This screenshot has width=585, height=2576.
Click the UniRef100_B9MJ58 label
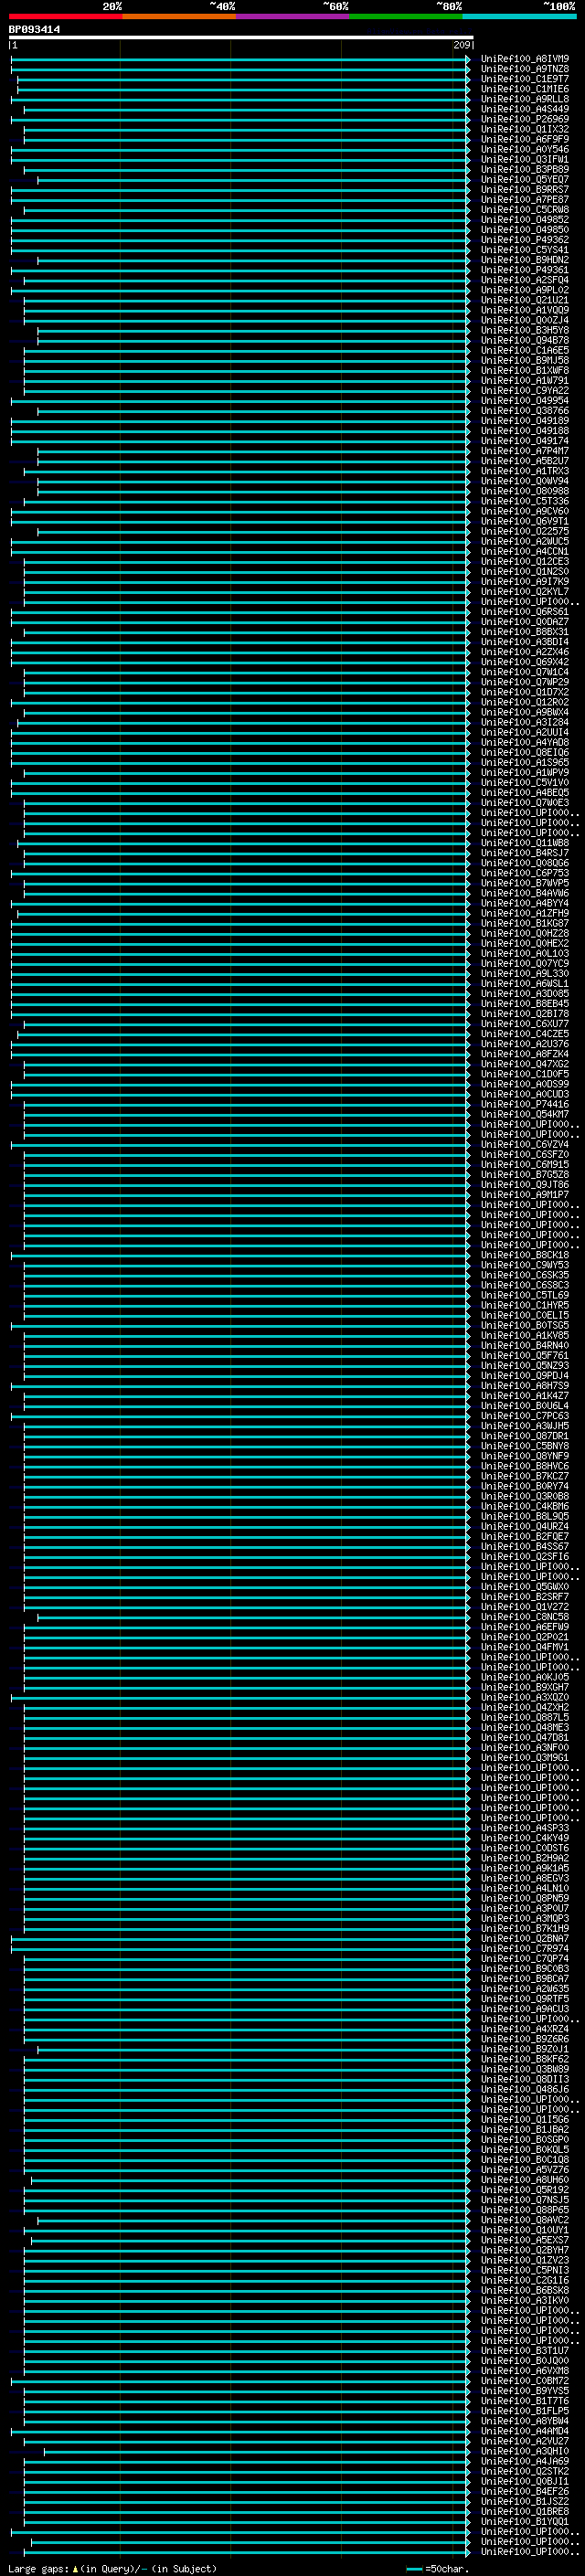[x=525, y=360]
